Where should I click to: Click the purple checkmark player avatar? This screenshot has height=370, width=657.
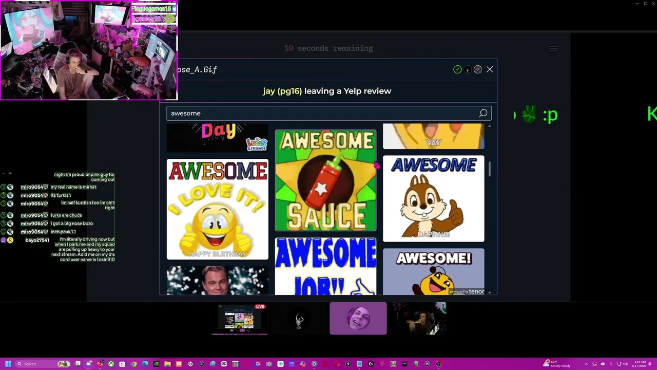[x=478, y=69]
